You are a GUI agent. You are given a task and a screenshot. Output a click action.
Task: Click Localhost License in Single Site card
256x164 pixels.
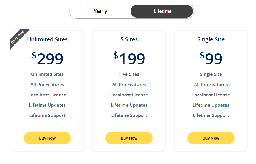(211, 95)
